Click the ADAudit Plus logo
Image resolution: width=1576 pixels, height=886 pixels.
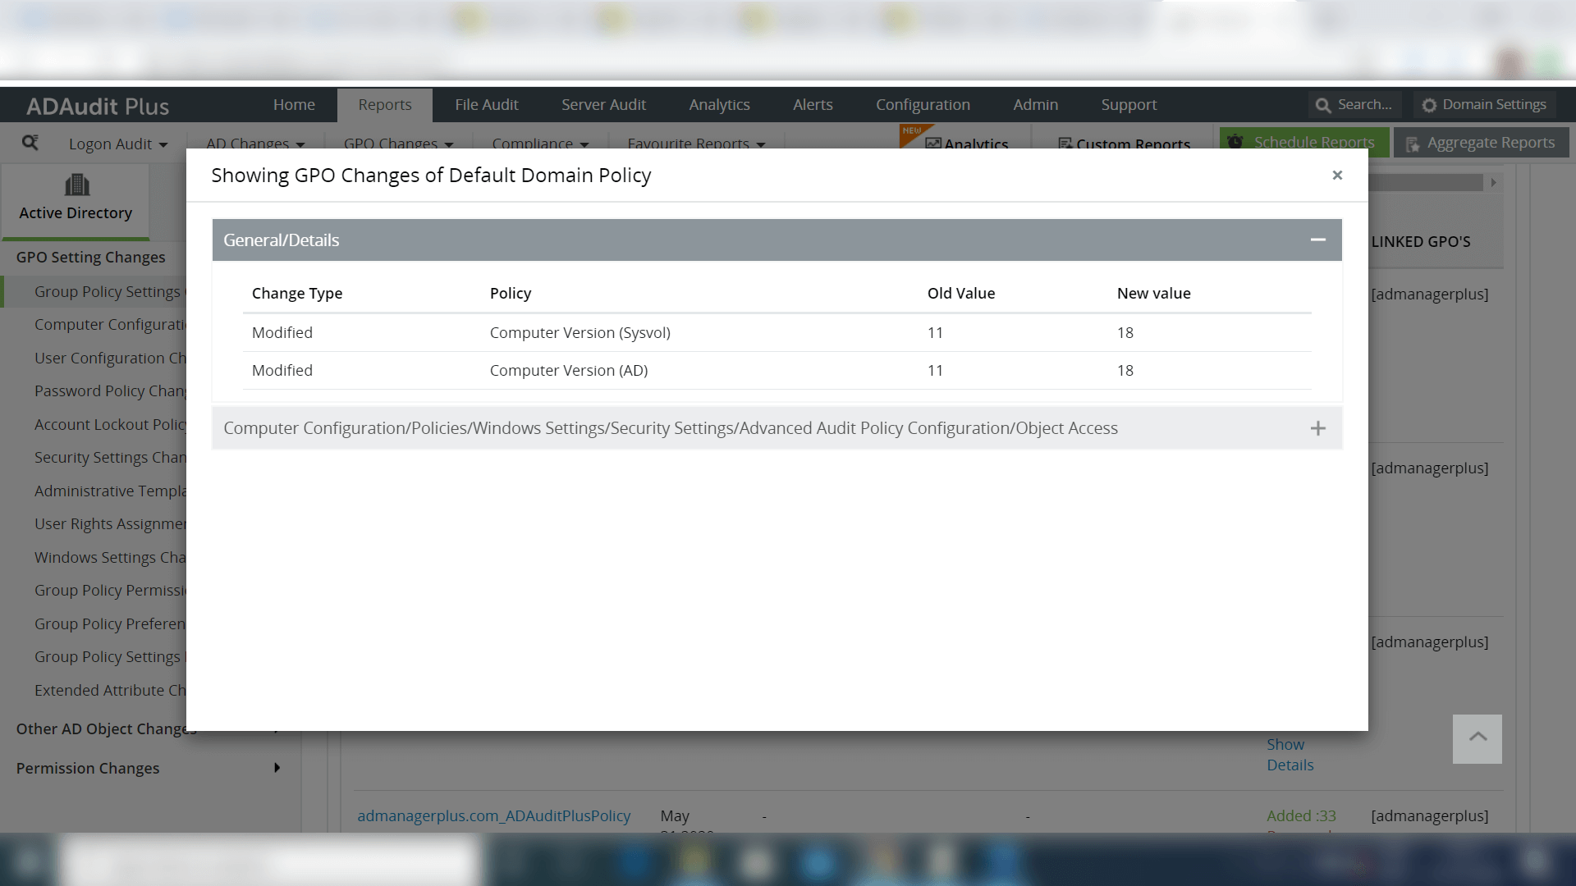click(x=97, y=105)
